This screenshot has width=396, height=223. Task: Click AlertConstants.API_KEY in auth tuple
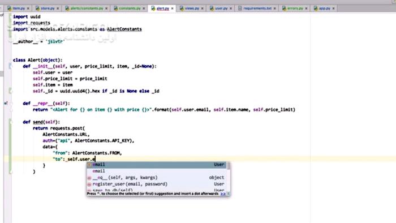[102, 141]
